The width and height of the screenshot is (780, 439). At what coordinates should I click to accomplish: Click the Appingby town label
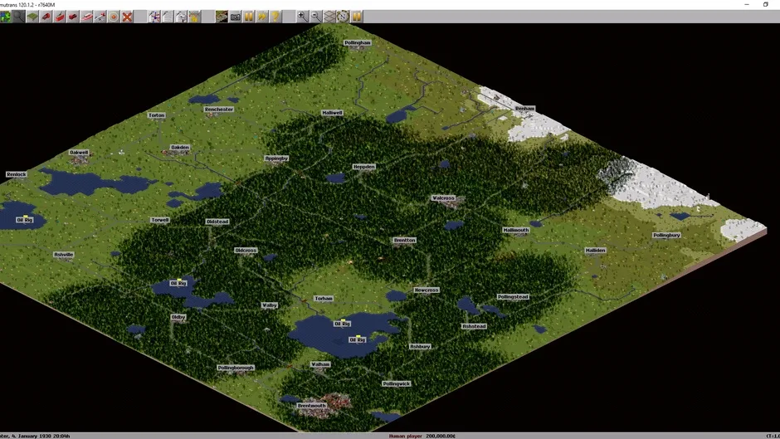tap(276, 159)
